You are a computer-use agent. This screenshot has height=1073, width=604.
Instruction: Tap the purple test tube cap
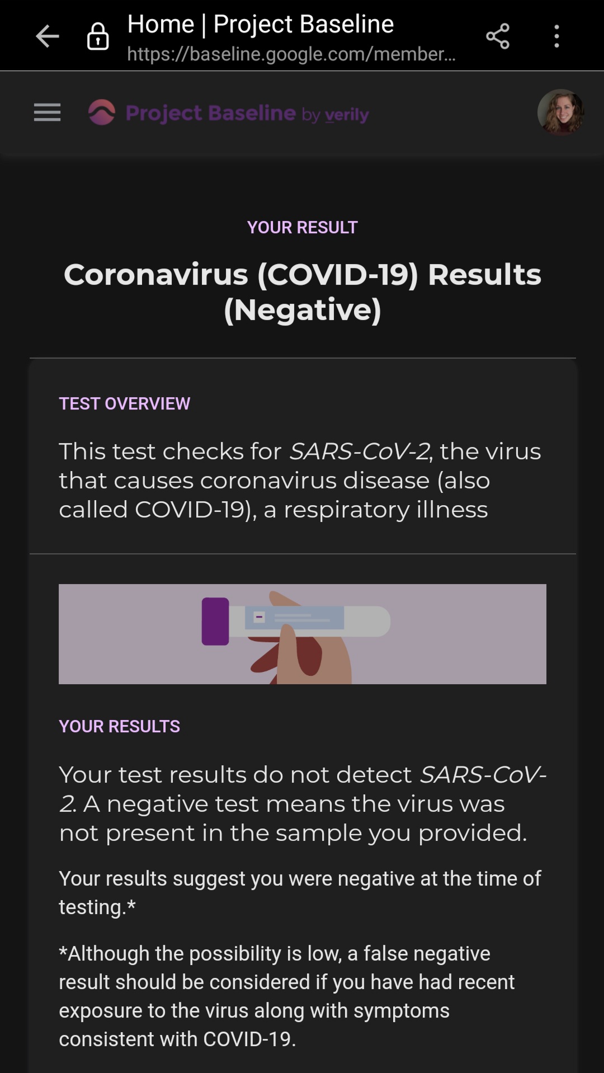pos(215,622)
